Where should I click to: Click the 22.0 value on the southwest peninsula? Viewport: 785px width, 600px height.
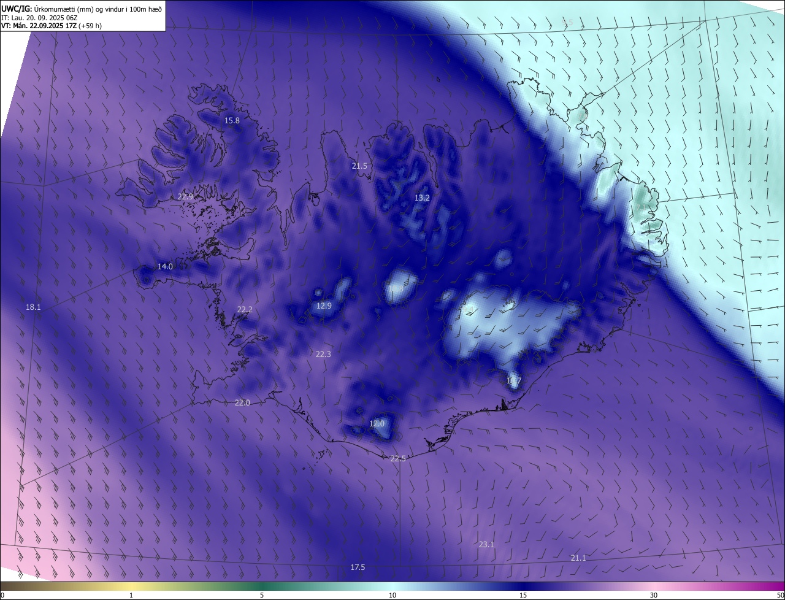pos(242,403)
